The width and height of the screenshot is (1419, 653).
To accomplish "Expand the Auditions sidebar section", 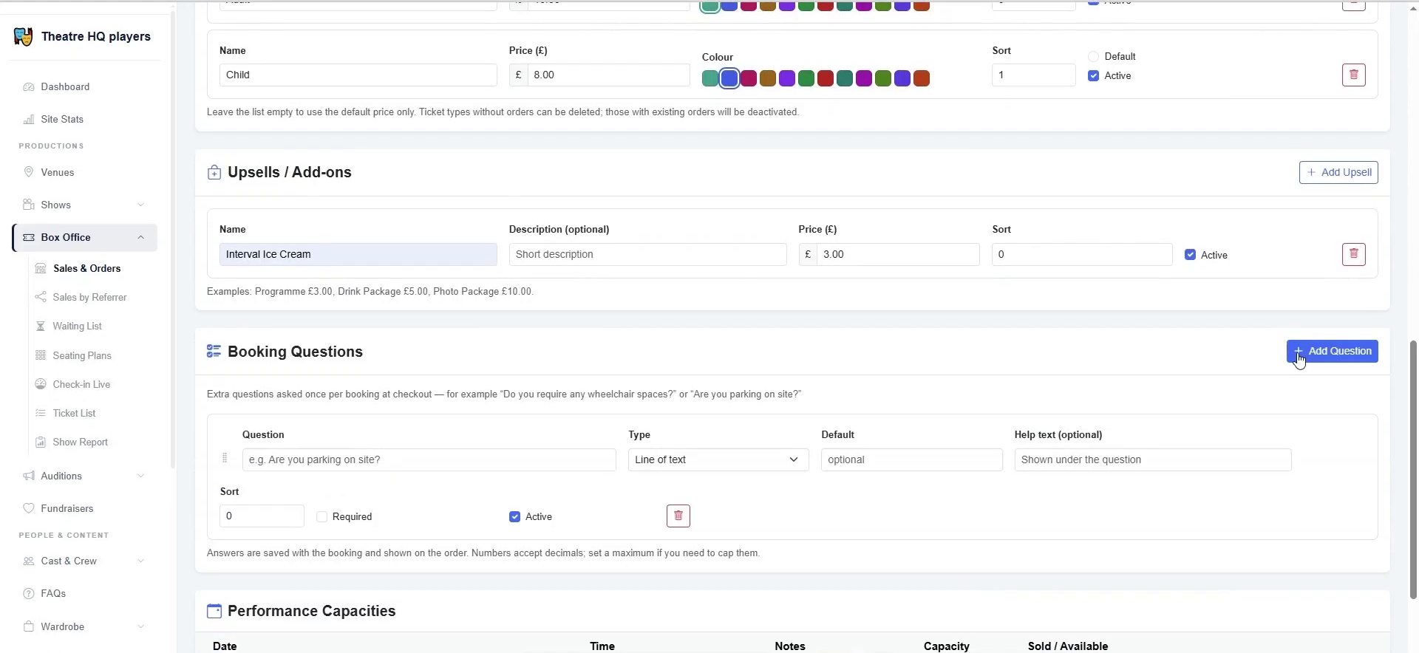I will (x=84, y=476).
